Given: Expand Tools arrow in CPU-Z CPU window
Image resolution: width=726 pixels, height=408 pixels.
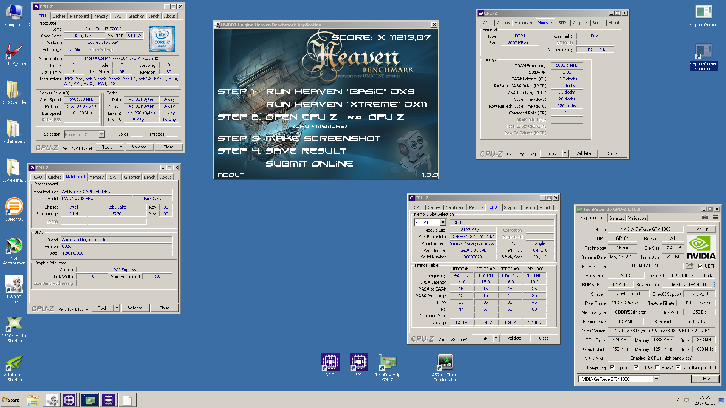Looking at the screenshot, I should (x=121, y=147).
